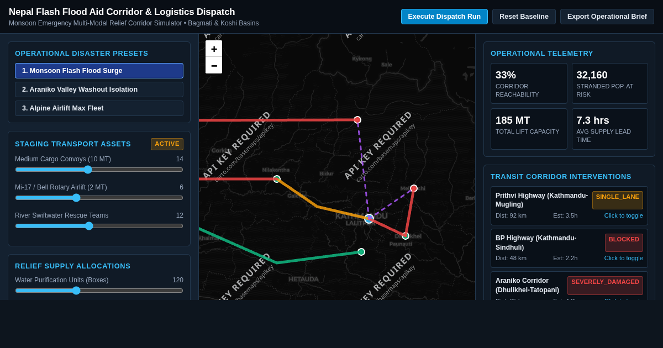
Task: Click the 'Est: 2.2h' value
Action: pos(565,258)
